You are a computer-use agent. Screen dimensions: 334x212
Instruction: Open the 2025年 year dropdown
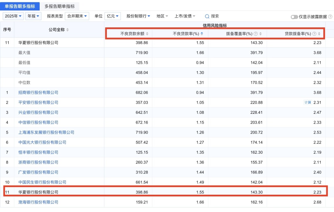point(13,16)
